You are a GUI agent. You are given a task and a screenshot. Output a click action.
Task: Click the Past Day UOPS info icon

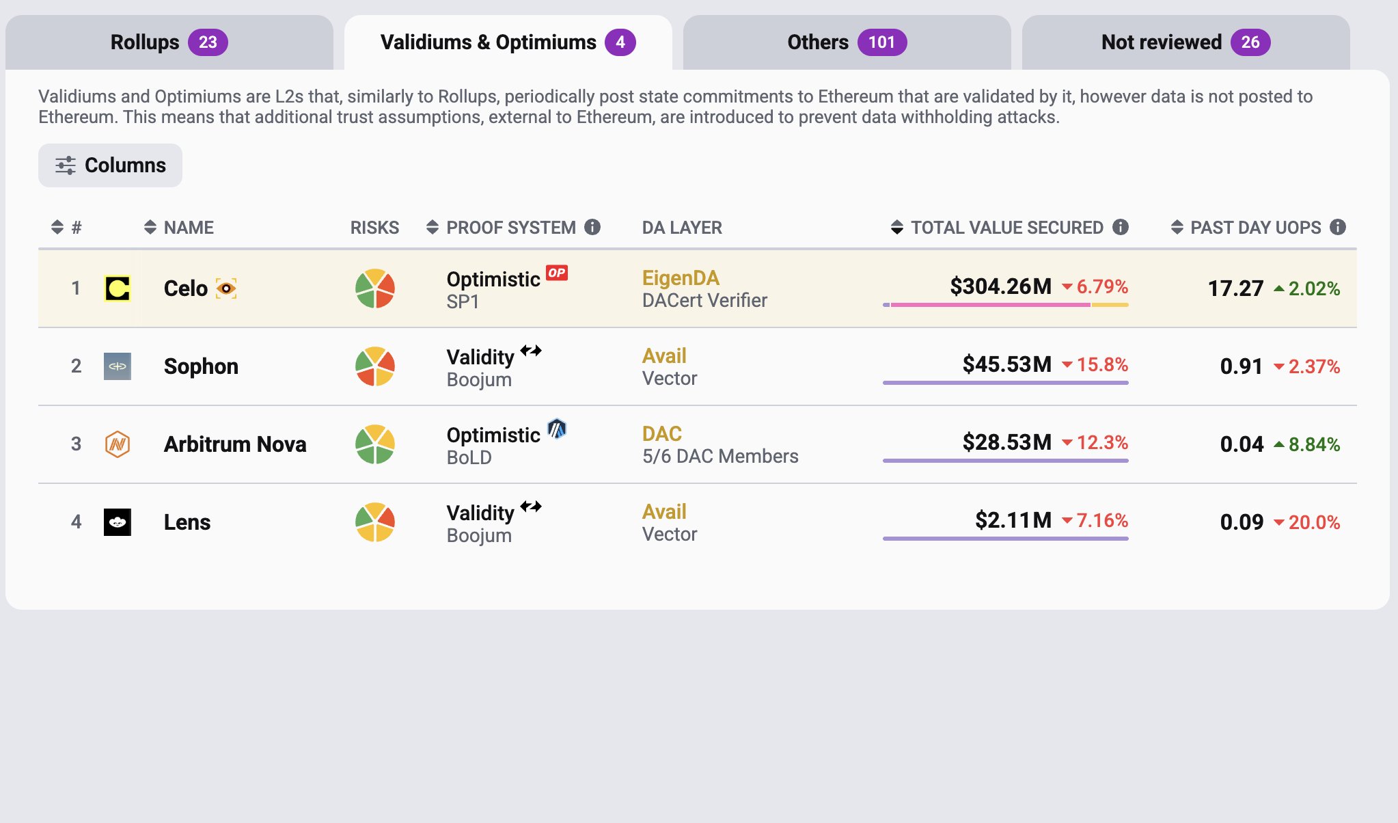1338,227
